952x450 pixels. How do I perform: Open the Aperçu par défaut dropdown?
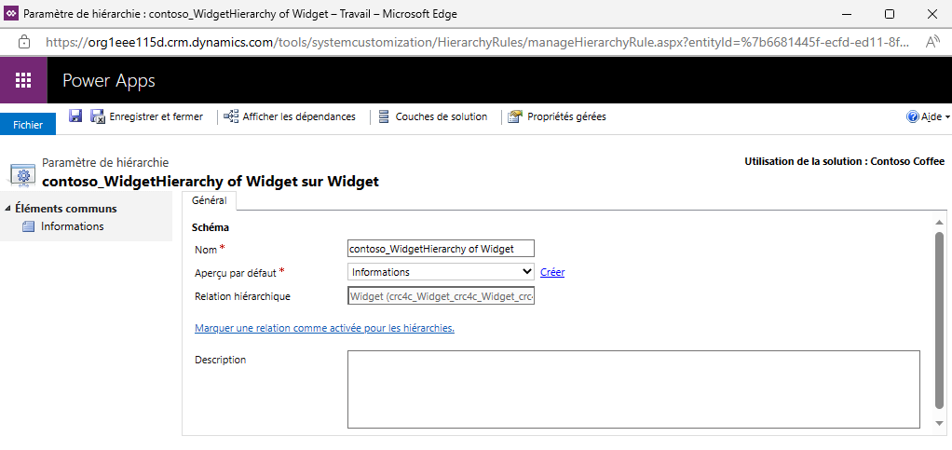click(442, 272)
